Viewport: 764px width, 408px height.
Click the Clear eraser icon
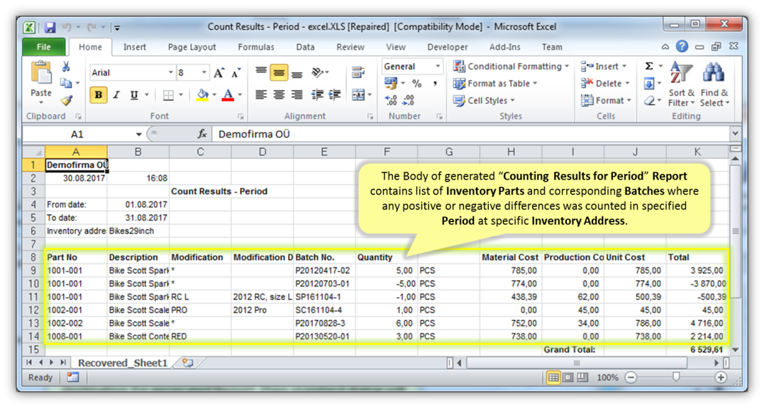pos(649,101)
